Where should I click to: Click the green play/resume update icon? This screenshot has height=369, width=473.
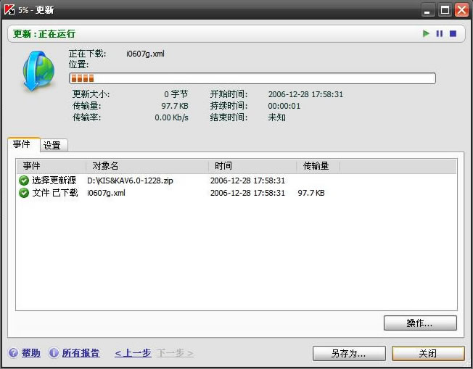click(427, 33)
